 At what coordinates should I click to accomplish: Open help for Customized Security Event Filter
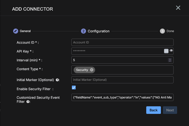pos(28,102)
